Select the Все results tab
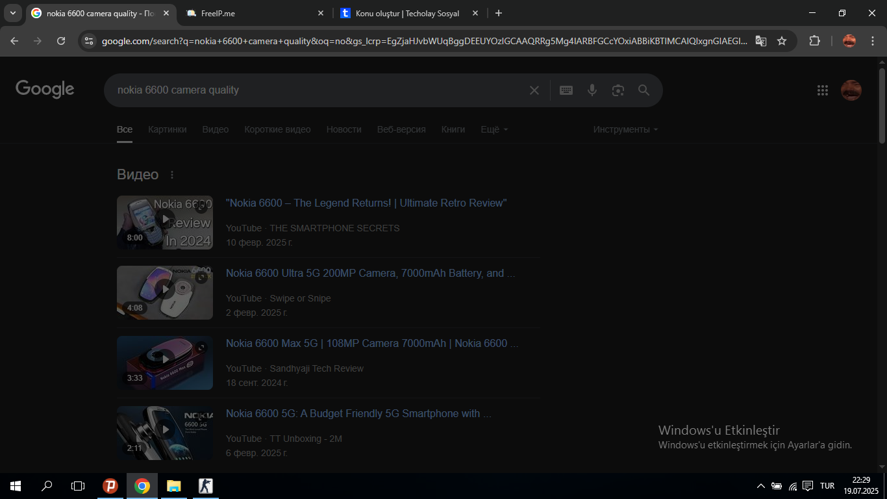The width and height of the screenshot is (887, 499). tap(125, 129)
